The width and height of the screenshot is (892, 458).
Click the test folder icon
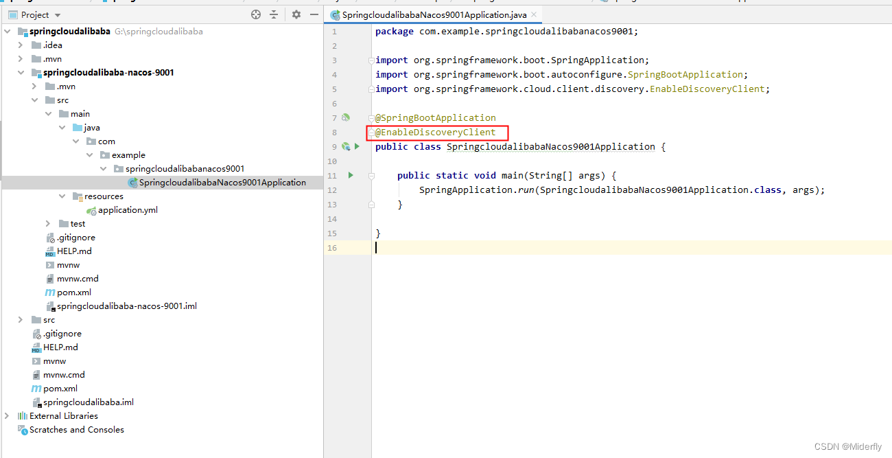pyautogui.click(x=63, y=224)
